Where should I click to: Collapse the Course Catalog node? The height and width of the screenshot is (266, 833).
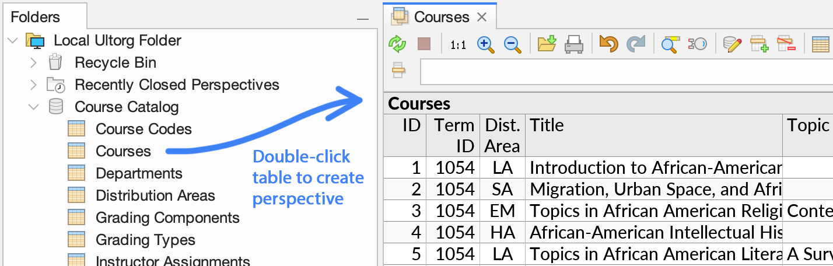point(33,107)
